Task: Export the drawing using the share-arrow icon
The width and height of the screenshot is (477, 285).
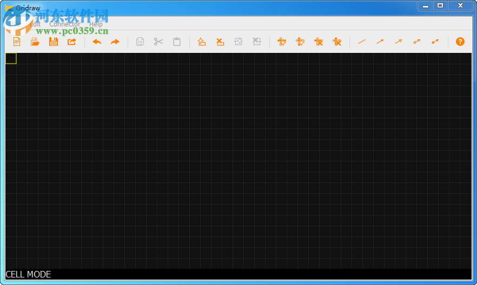Action: coord(72,42)
